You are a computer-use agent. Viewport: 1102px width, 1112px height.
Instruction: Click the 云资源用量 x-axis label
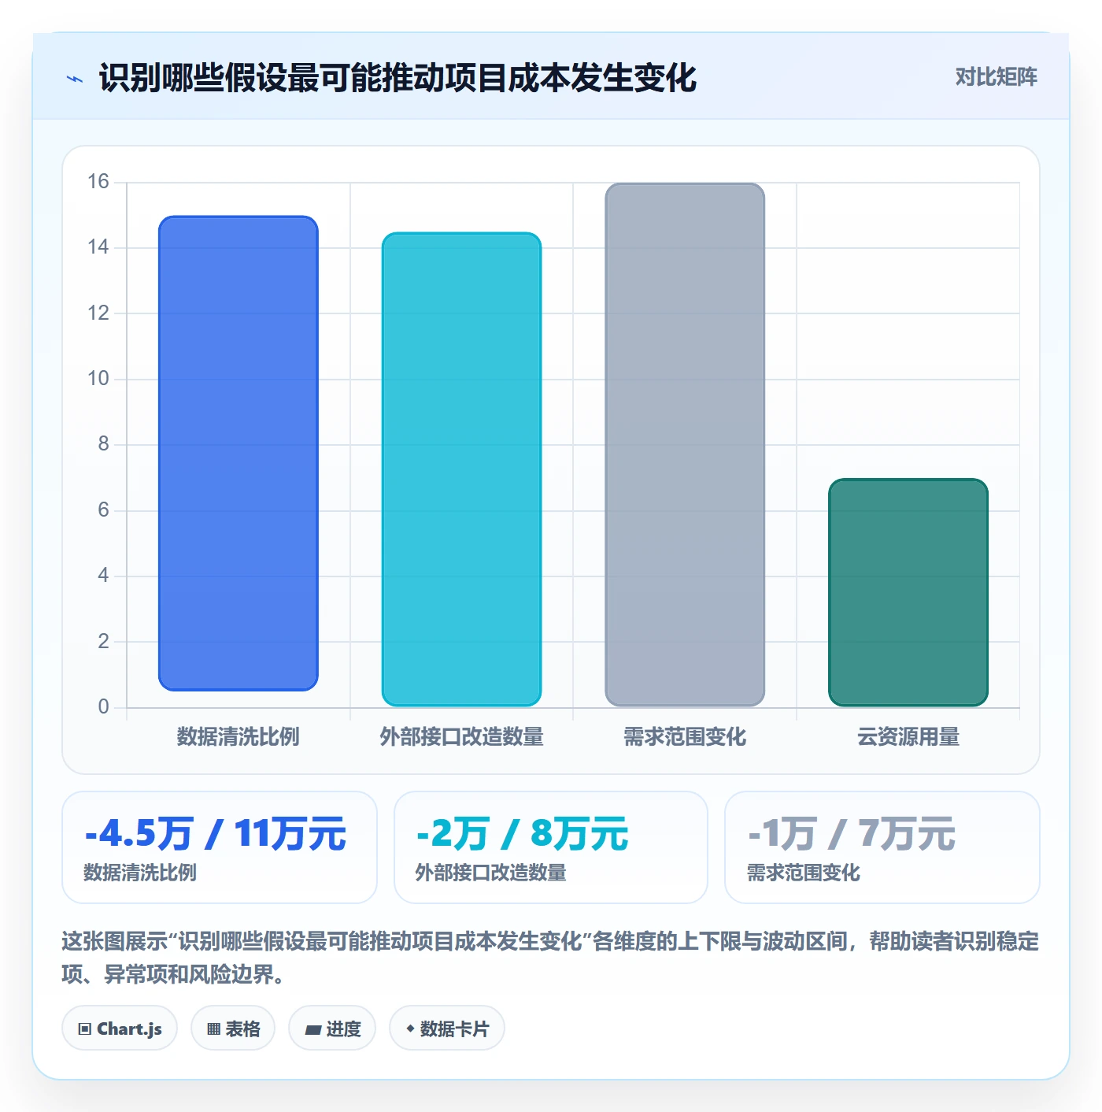tap(908, 737)
